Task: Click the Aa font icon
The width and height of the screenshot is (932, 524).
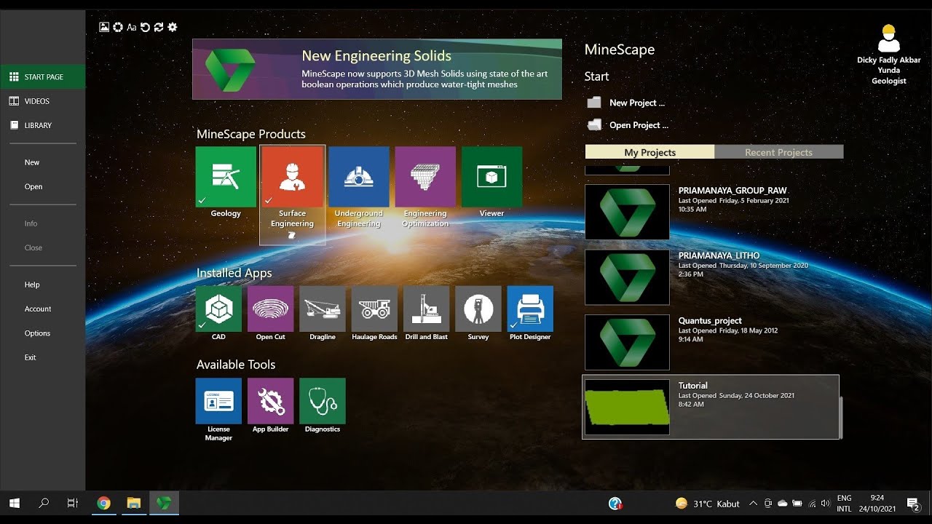Action: 132,27
